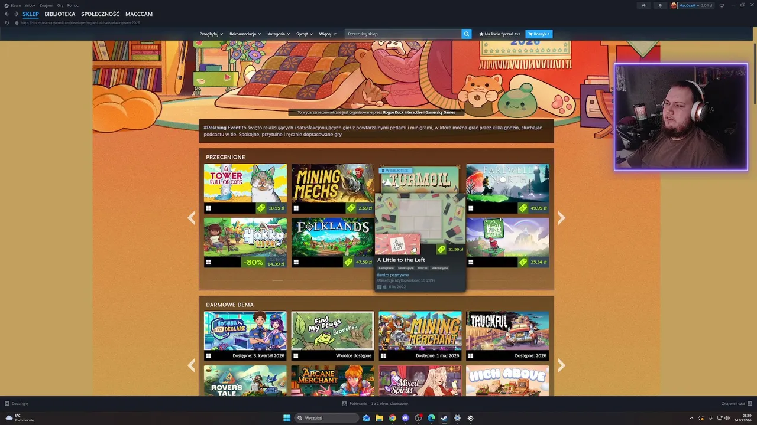Reload the store page with refresh icon

[x=7, y=22]
